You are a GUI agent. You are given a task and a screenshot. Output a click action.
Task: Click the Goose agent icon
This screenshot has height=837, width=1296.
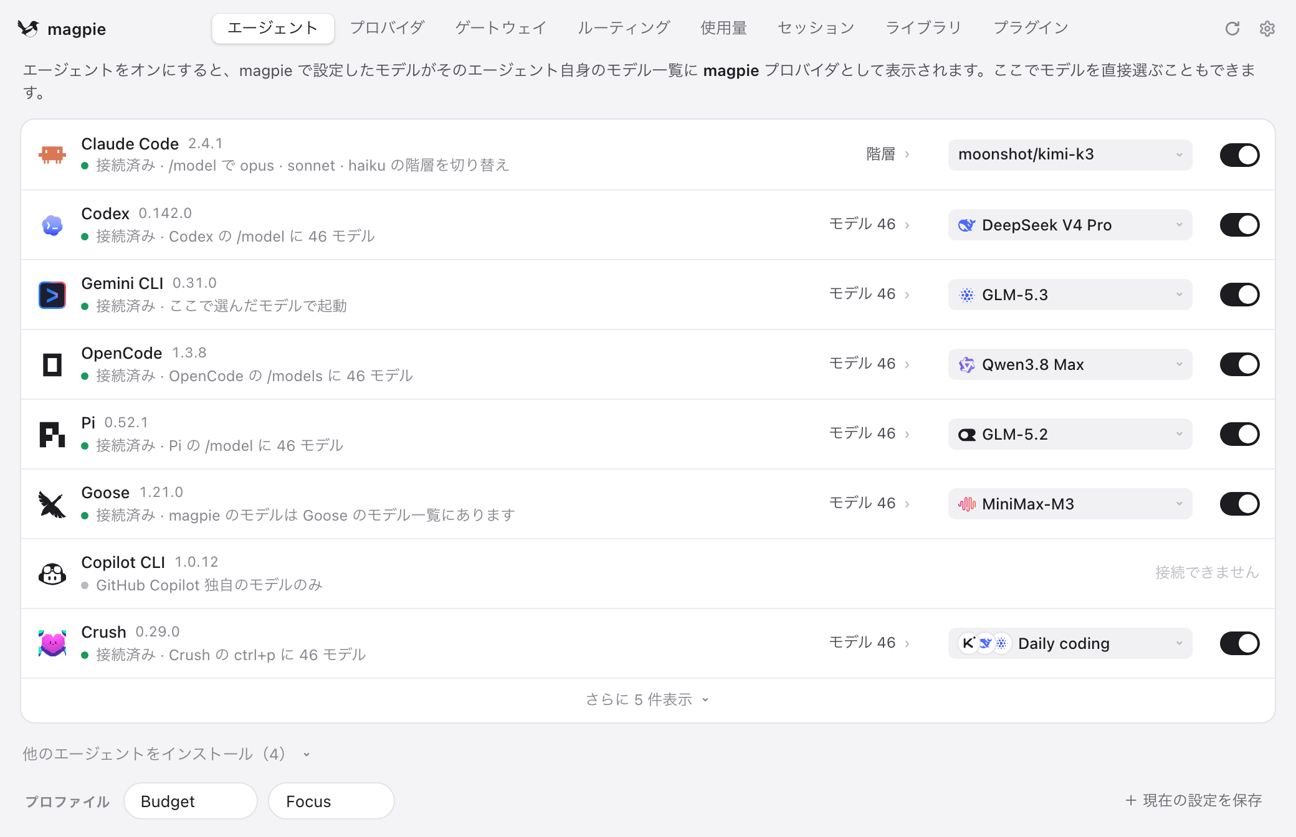(52, 504)
